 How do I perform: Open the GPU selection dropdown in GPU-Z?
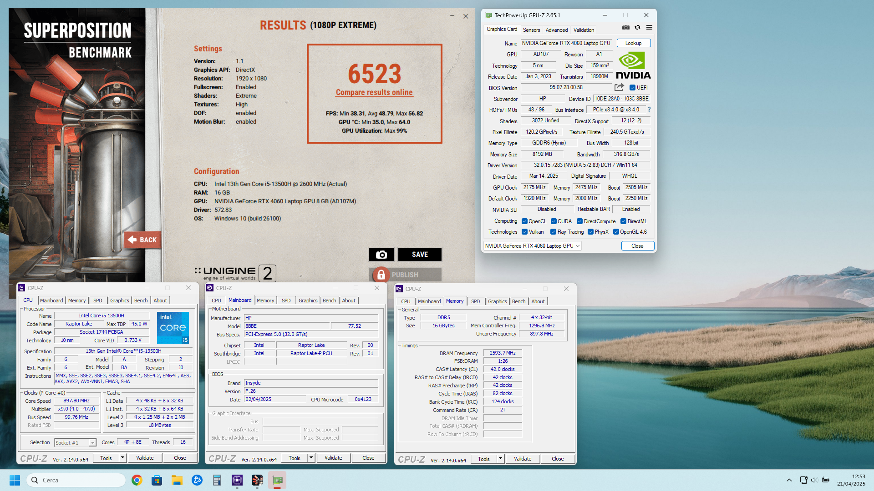(x=533, y=246)
